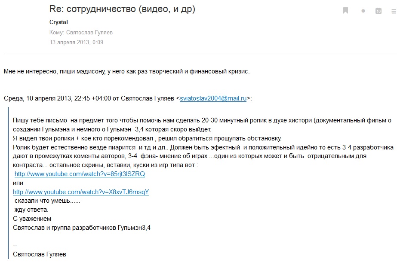Click the line 'С уважением'
Screen dimensions: 397x262
(x=32, y=219)
